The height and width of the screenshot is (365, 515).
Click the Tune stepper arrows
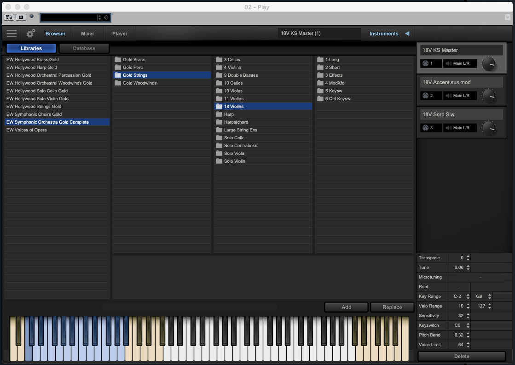click(468, 267)
